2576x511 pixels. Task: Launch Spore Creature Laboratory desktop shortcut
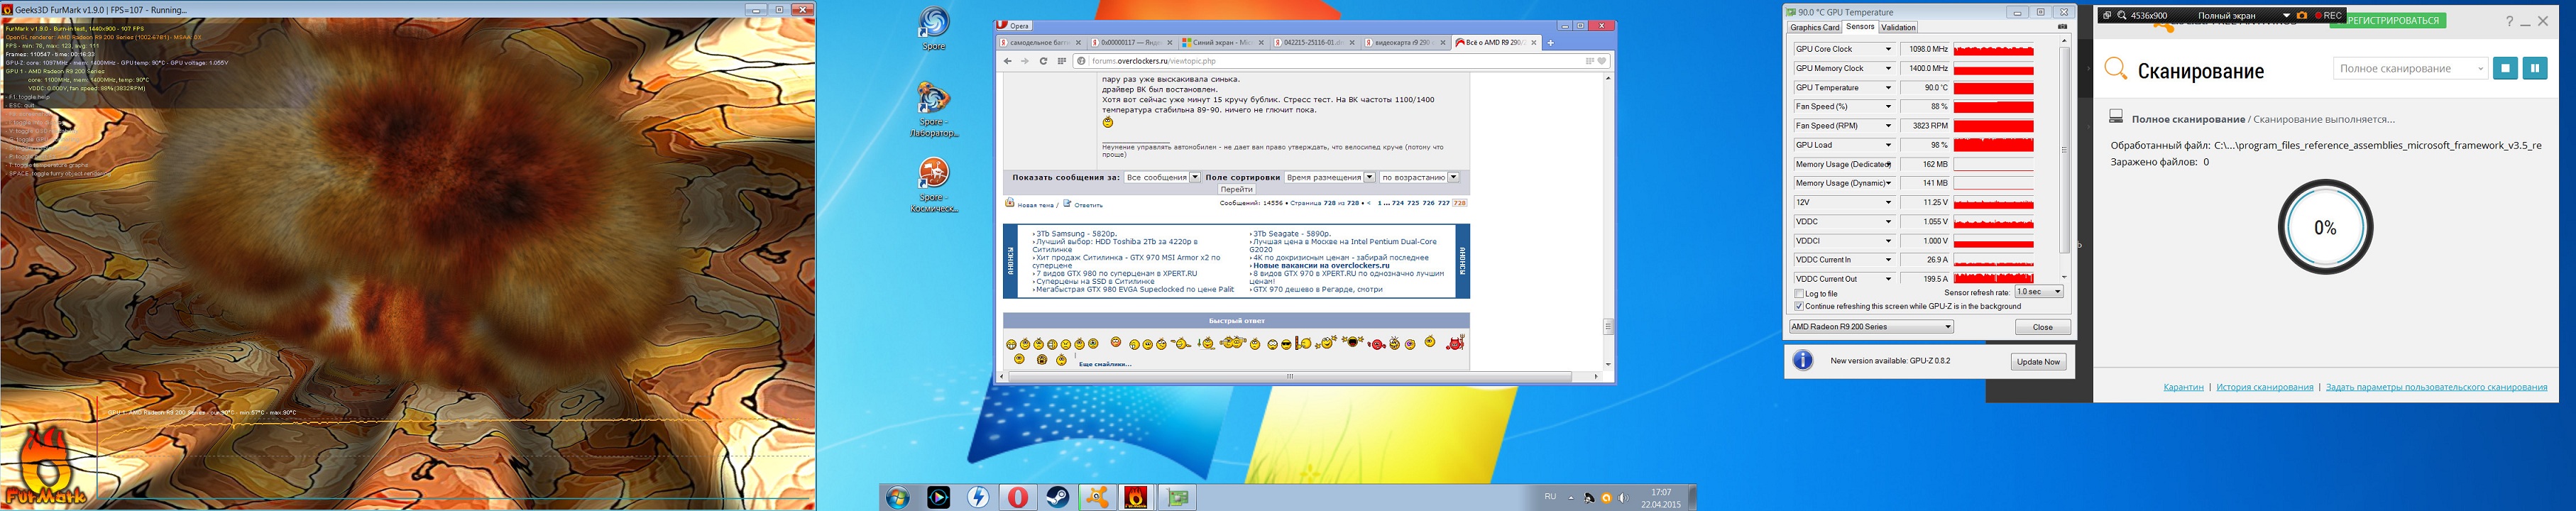coord(934,110)
